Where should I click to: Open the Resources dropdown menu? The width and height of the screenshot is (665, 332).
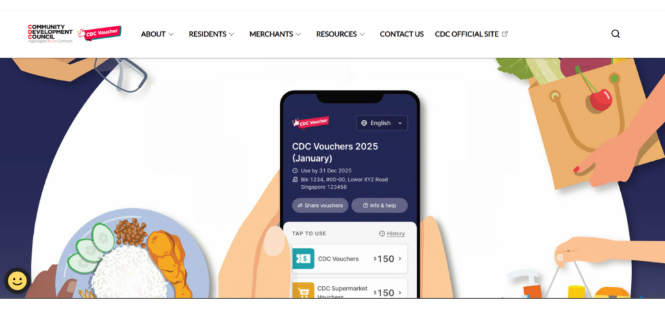point(340,34)
